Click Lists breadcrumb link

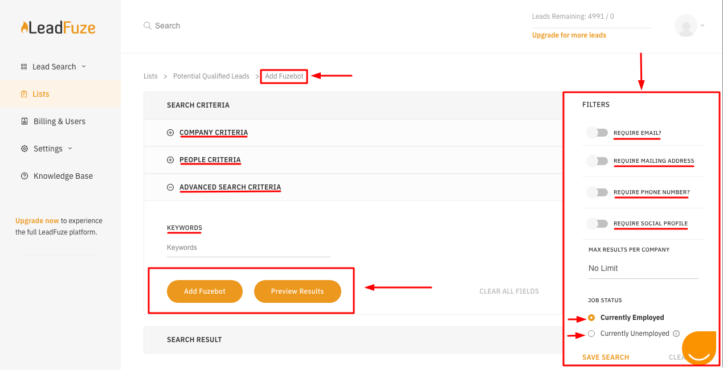150,76
